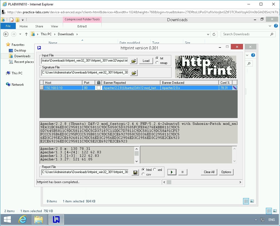Image resolution: width=280 pixels, height=226 pixels.
Task: Select the xml report format option
Action: pyautogui.click(x=154, y=170)
